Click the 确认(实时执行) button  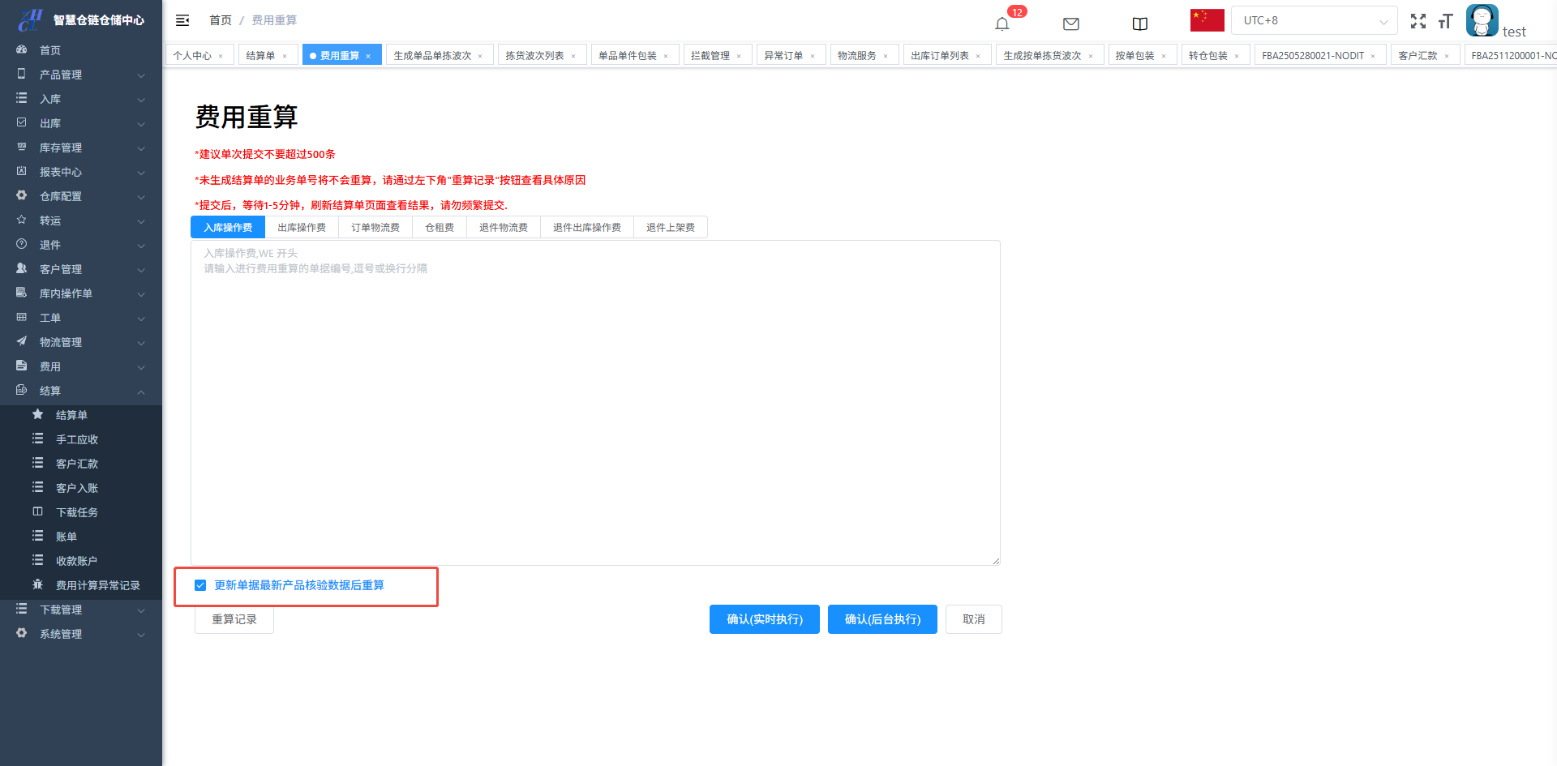click(764, 619)
